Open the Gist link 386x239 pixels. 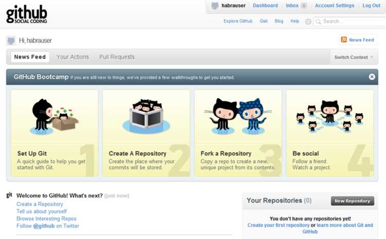pos(264,21)
